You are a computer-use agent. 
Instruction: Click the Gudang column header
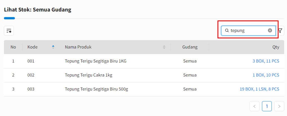pos(190,47)
